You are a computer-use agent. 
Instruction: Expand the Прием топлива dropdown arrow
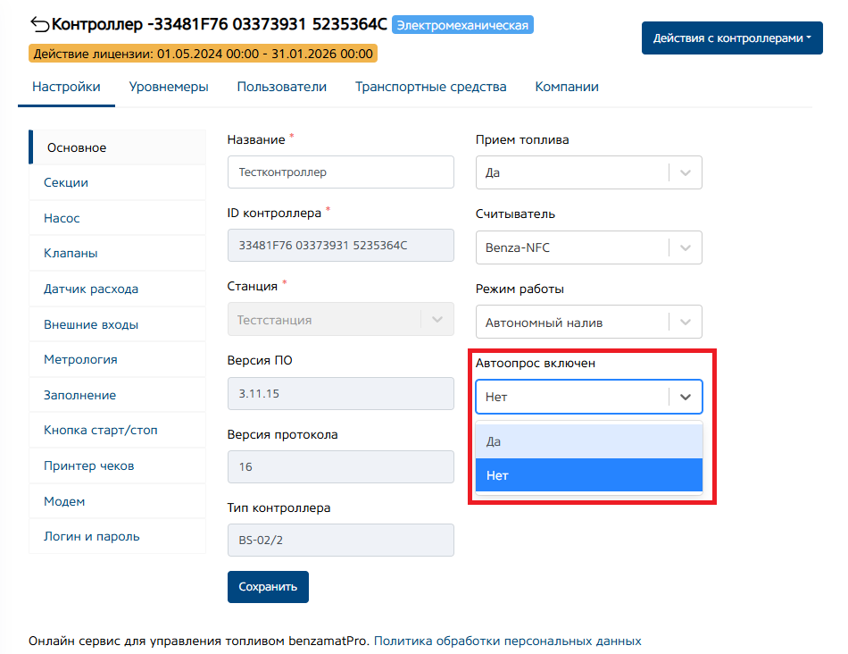coord(686,173)
